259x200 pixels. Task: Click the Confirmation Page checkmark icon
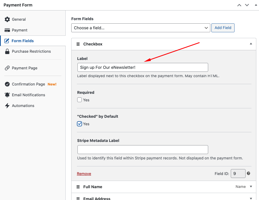coord(7,84)
